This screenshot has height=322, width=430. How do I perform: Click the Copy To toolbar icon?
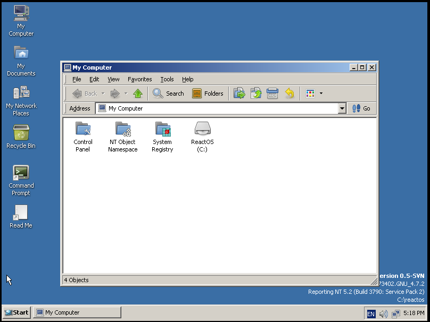click(256, 94)
